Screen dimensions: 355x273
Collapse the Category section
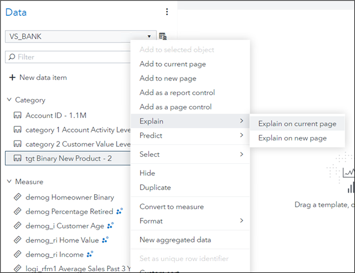[x=9, y=100]
